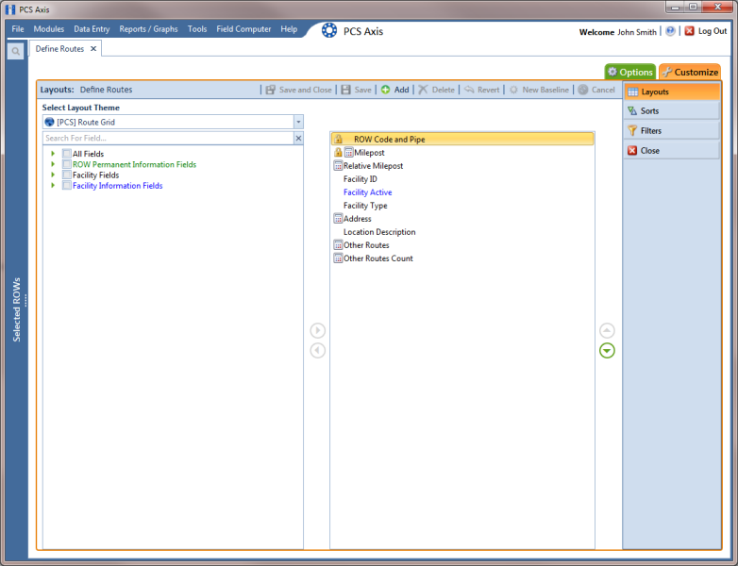Check the All Fields checkbox
This screenshot has width=738, height=566.
click(67, 154)
